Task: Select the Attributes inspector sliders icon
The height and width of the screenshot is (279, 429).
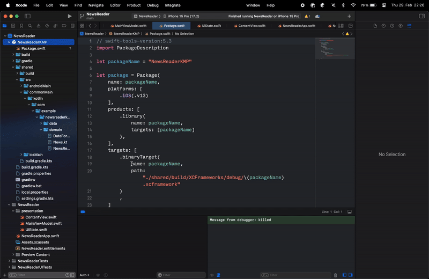Action: coord(409,26)
